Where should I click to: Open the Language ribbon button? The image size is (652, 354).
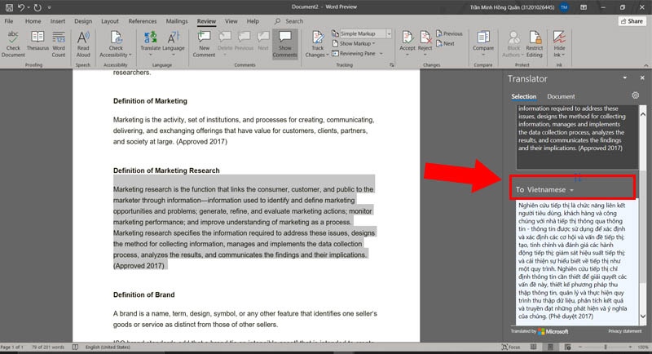(x=174, y=44)
